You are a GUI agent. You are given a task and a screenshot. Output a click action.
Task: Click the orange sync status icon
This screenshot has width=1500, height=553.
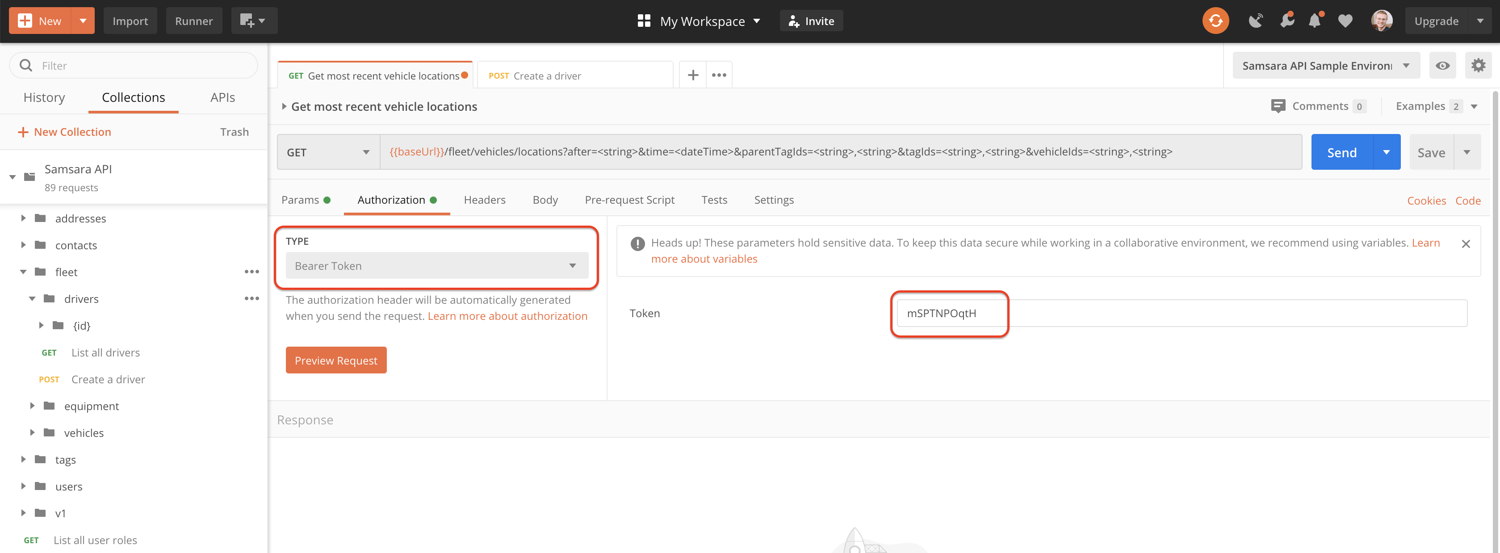coord(1215,21)
